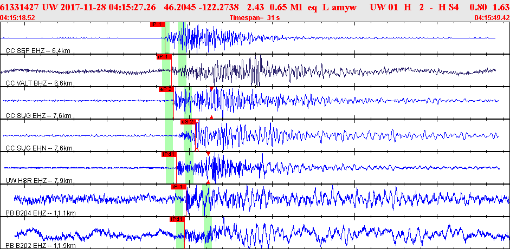Click the red up-triangle marker below SUG EHZ trace
Image resolution: width=510 pixels, height=249 pixels.
coord(211,117)
